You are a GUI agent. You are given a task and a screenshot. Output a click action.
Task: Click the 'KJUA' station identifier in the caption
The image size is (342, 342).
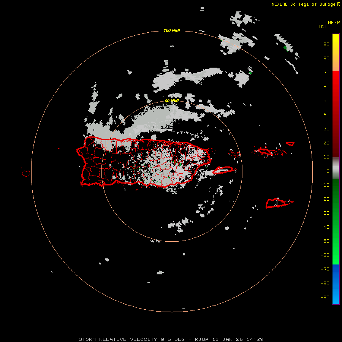point(202,339)
